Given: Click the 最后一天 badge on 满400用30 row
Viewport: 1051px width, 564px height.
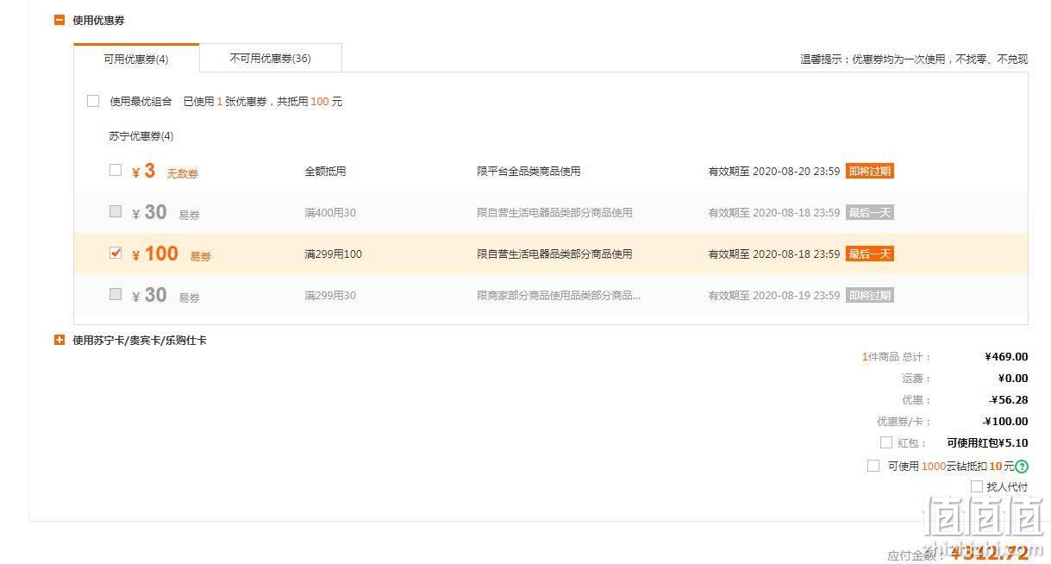Looking at the screenshot, I should (x=869, y=212).
